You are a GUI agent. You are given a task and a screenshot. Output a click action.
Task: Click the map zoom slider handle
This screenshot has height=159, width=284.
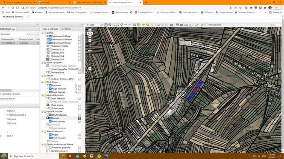pyautogui.click(x=90, y=51)
